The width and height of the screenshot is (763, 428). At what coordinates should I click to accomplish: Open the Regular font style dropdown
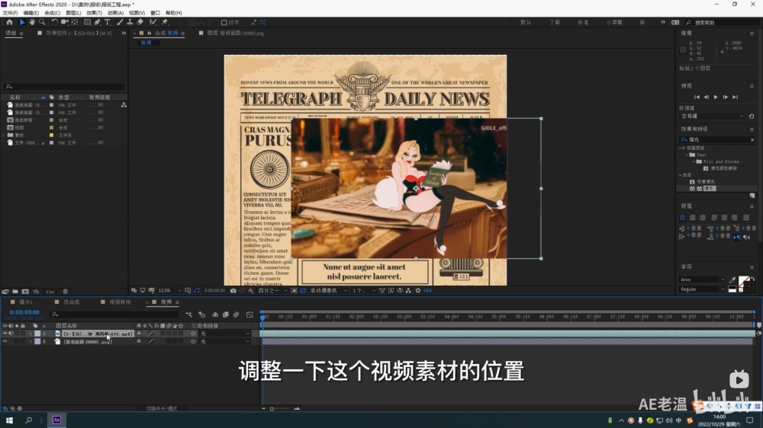703,289
